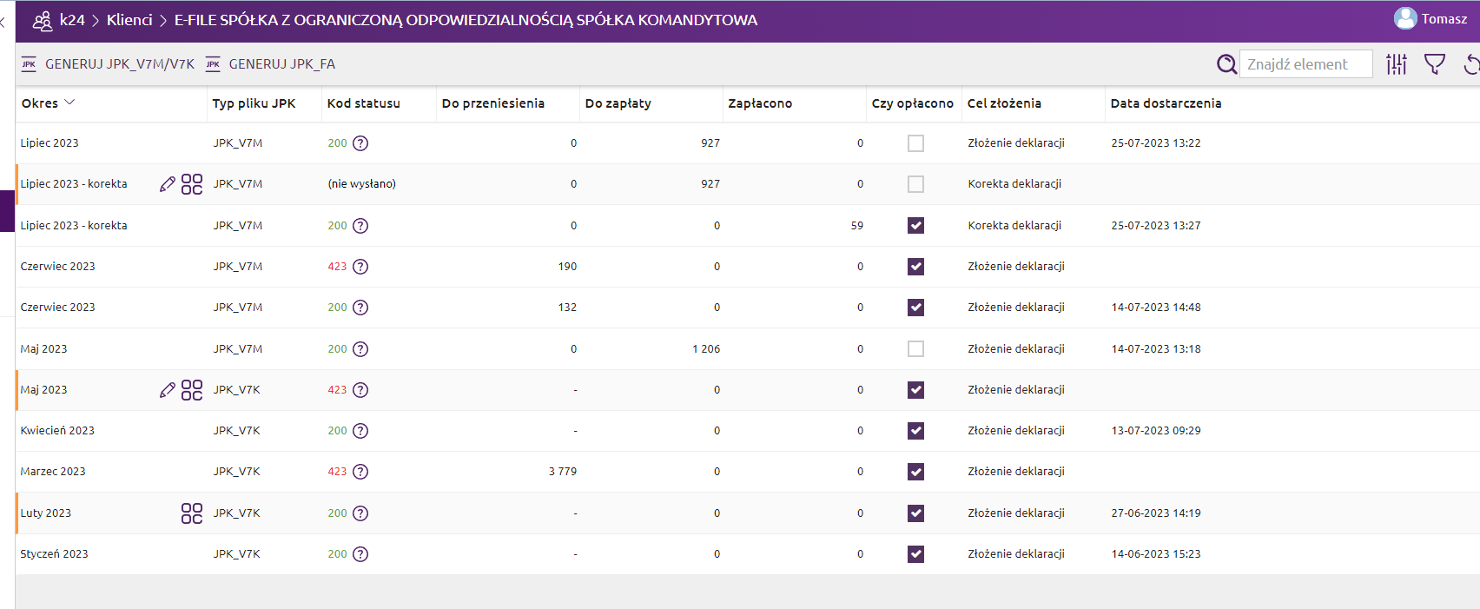Image resolution: width=1480 pixels, height=609 pixels.
Task: Click the pencil icon on the Maj 2023 JPK_V7K row
Action: tap(168, 390)
